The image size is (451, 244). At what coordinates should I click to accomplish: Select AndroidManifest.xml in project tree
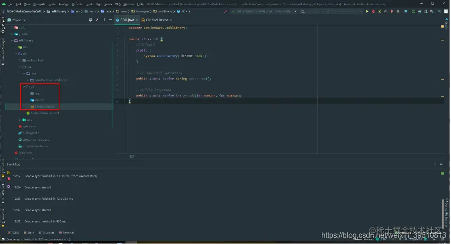[45, 113]
